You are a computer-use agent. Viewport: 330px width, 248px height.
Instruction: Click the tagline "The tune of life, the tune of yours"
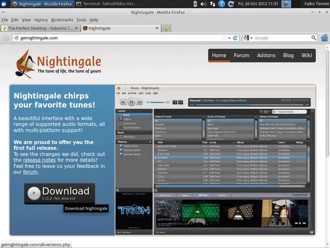tap(69, 71)
